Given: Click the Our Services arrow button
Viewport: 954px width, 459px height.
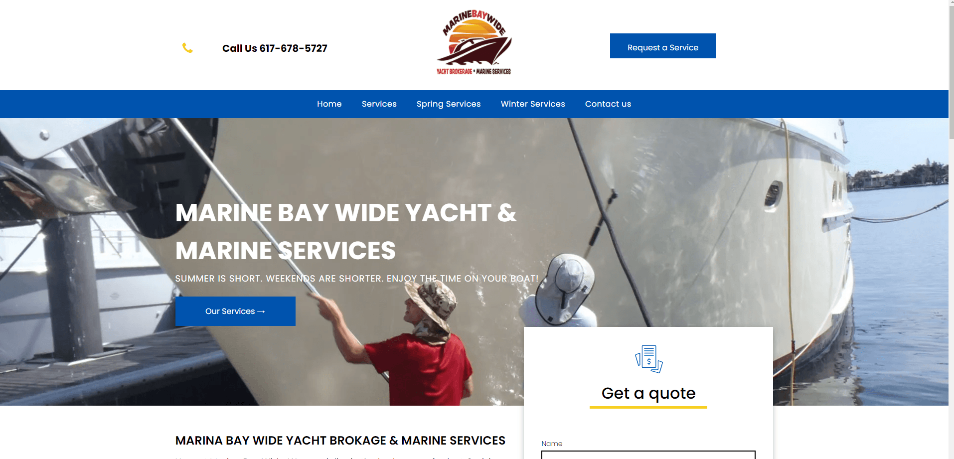Looking at the screenshot, I should [x=235, y=311].
